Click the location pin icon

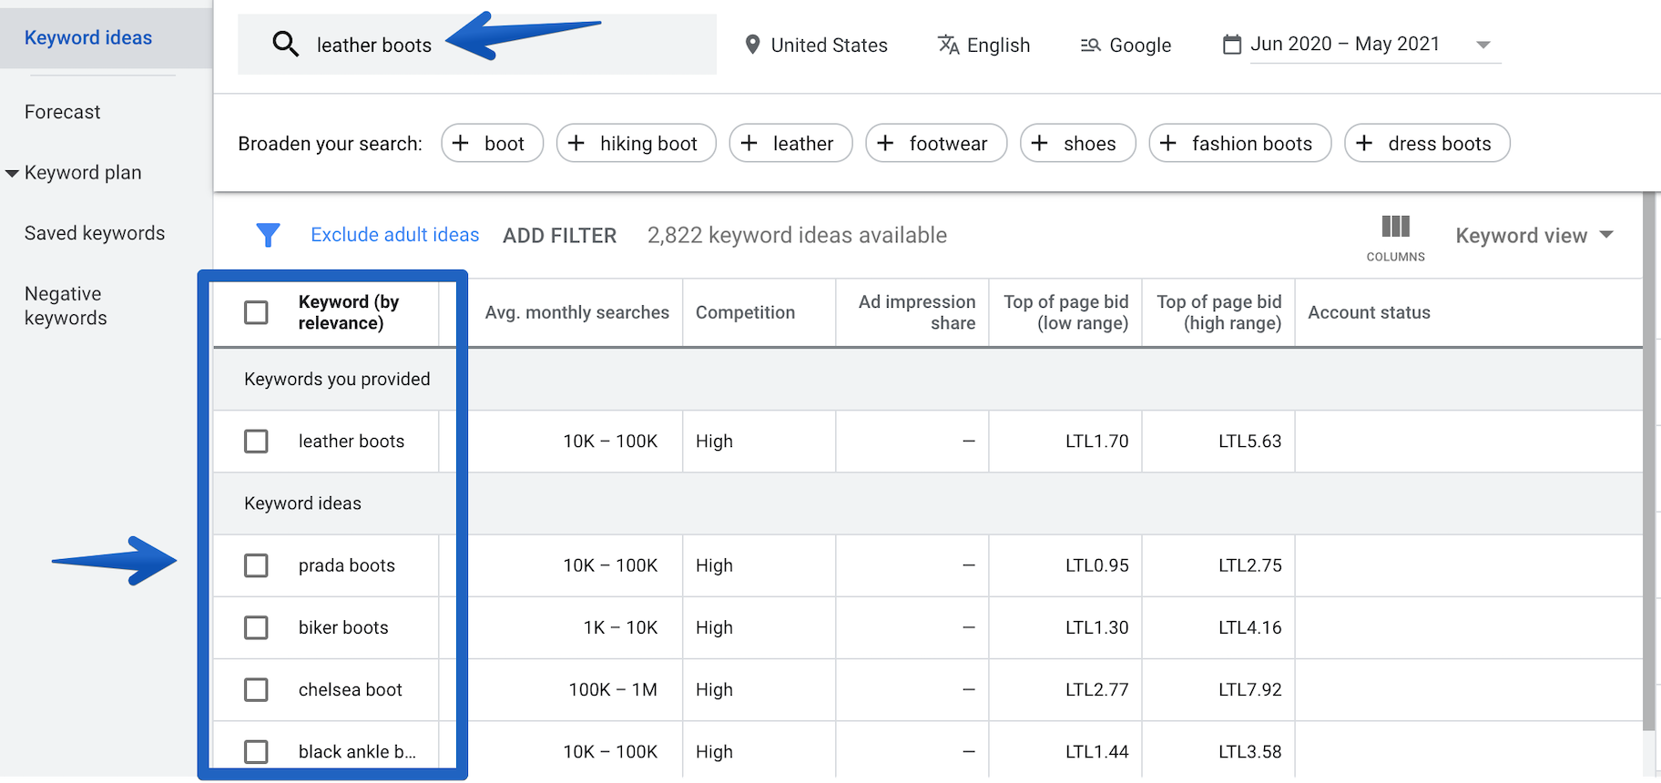(752, 45)
